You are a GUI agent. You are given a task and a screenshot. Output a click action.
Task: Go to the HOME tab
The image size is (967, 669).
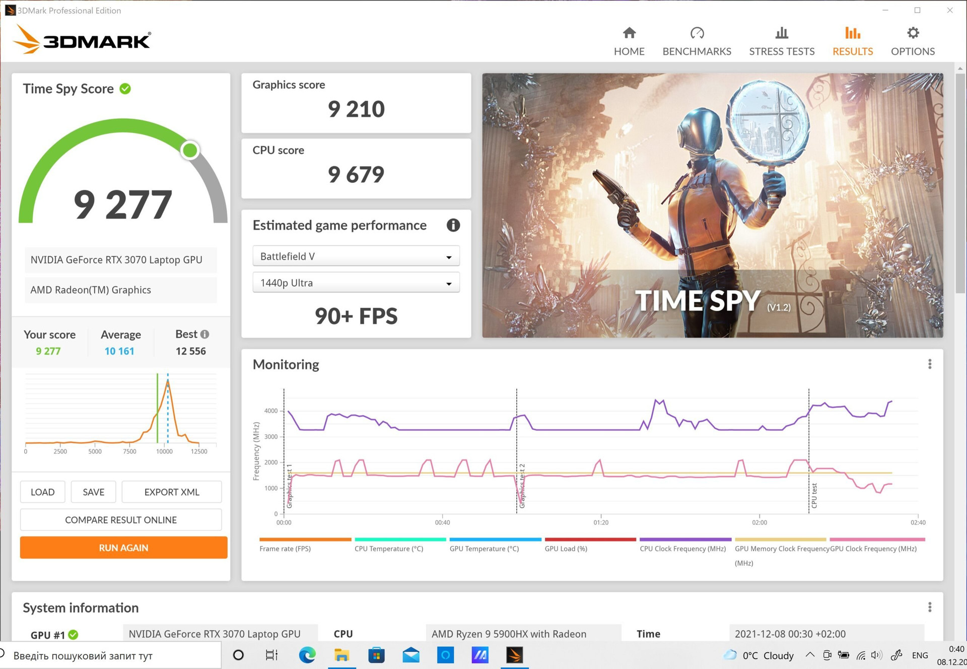click(629, 41)
